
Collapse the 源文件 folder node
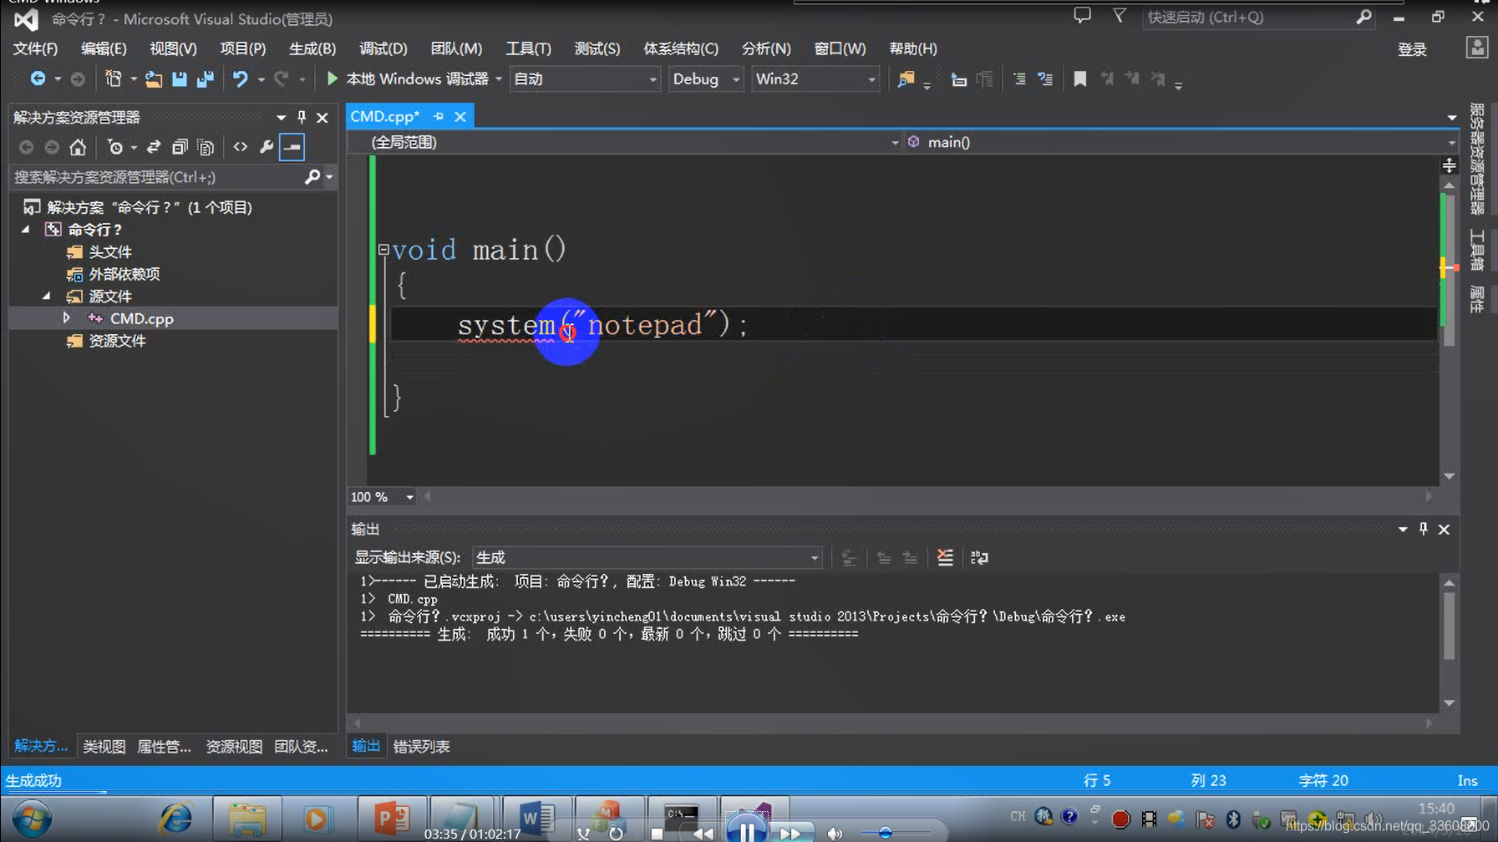click(47, 296)
